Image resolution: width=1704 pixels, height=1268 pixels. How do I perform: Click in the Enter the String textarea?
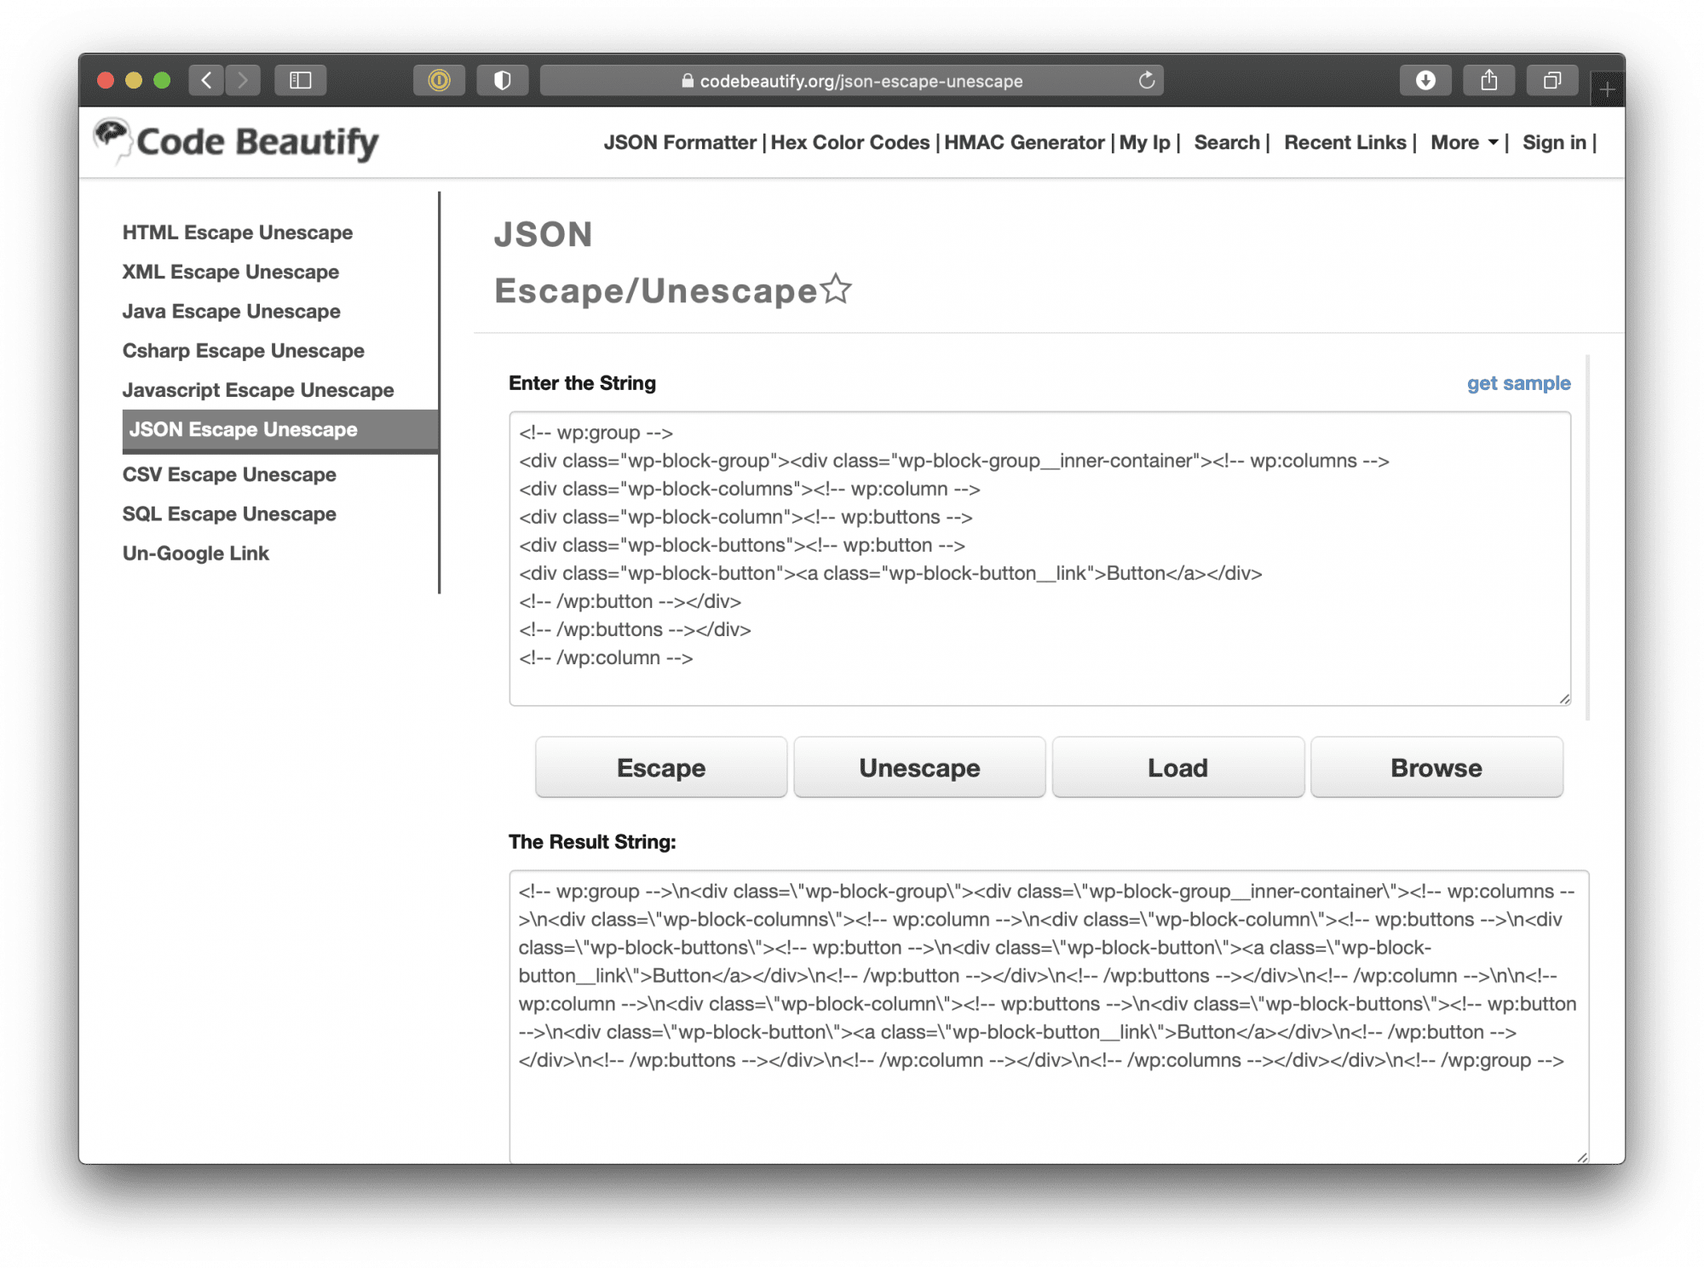point(1039,558)
